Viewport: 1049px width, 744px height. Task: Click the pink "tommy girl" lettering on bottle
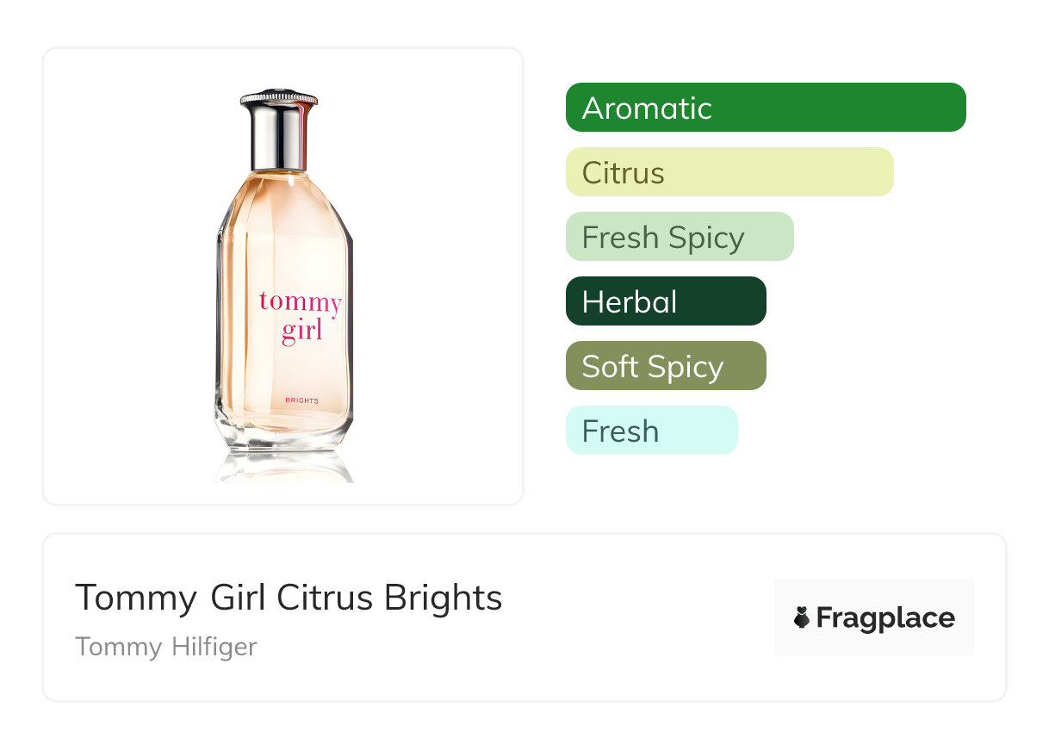301,315
